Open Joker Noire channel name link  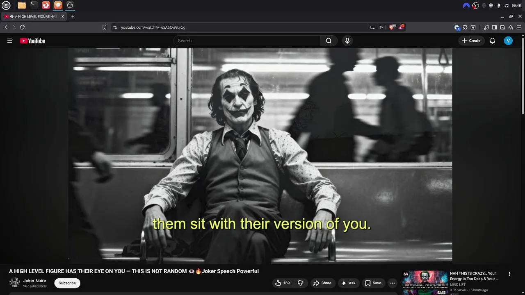click(x=34, y=281)
